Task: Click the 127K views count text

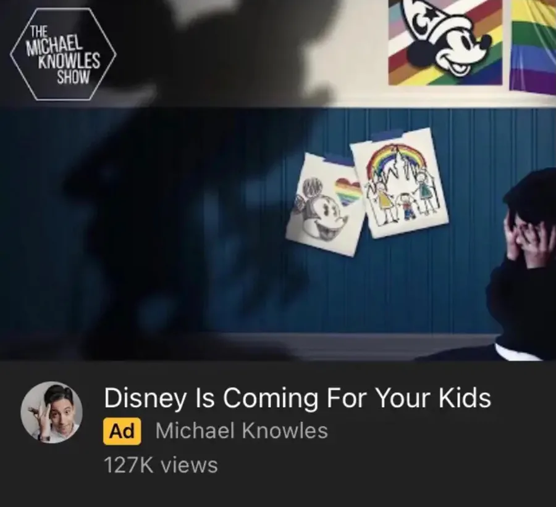Action: [161, 465]
